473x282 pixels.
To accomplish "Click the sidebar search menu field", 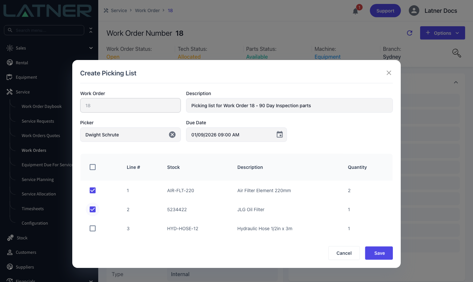I will coord(44,30).
